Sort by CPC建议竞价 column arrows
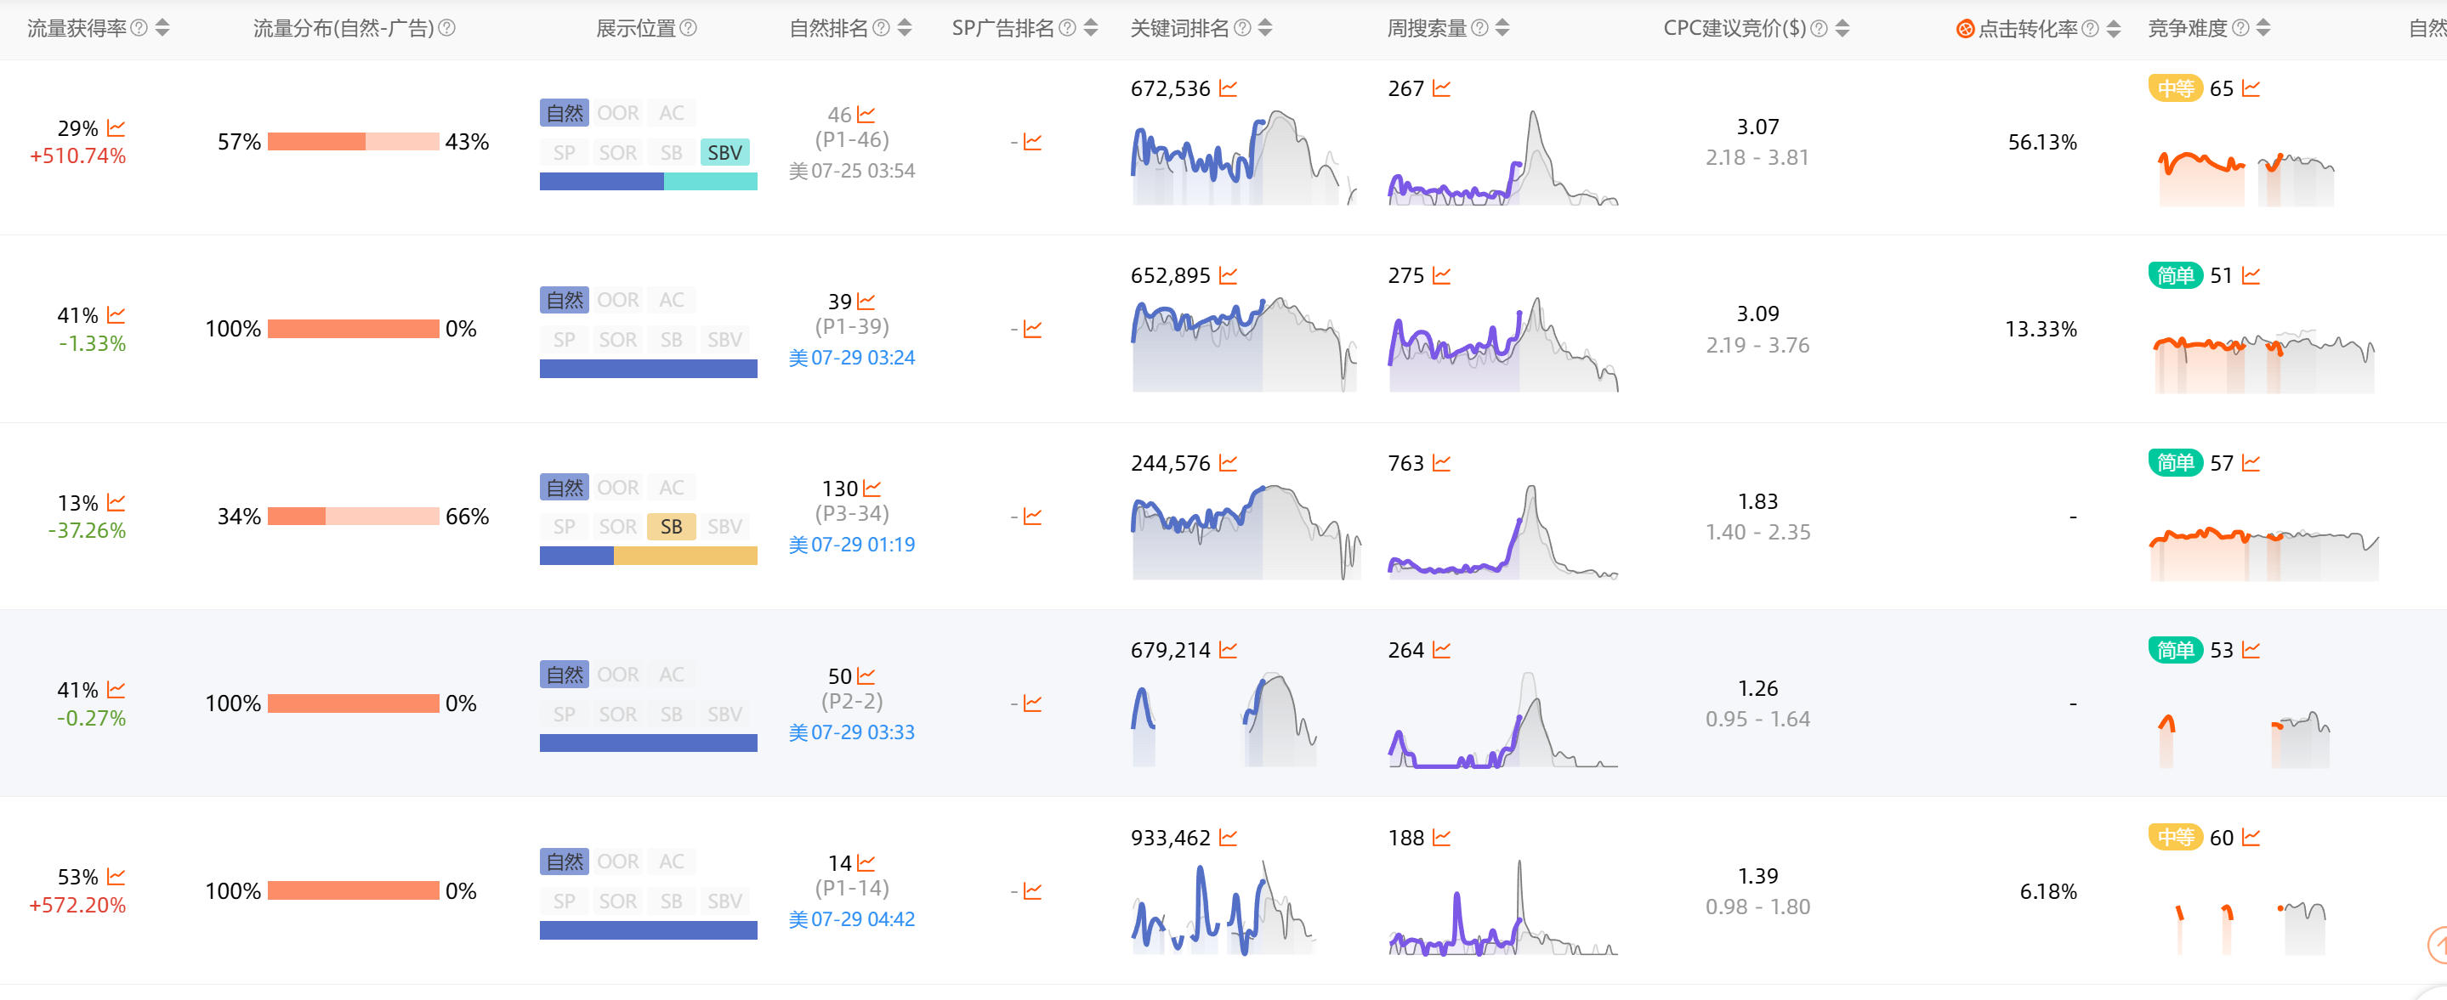The height and width of the screenshot is (1000, 2447). [1842, 27]
